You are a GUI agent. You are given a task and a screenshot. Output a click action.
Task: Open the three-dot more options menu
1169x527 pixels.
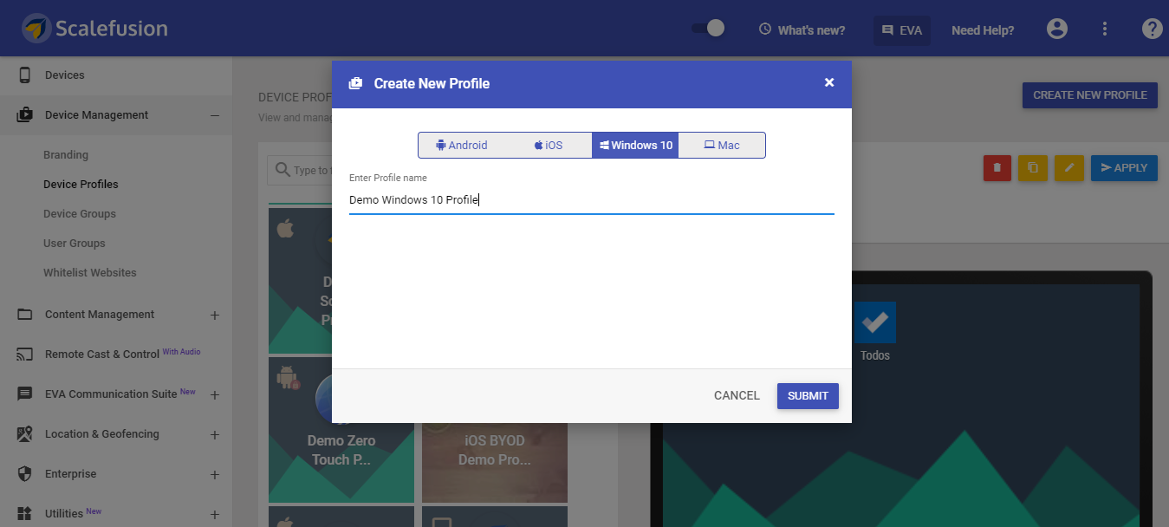[1105, 29]
